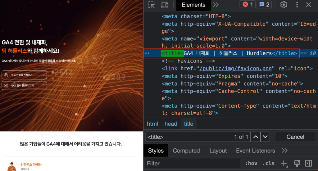The height and width of the screenshot is (171, 318).
Task: Go to next search result
Action: (265, 137)
